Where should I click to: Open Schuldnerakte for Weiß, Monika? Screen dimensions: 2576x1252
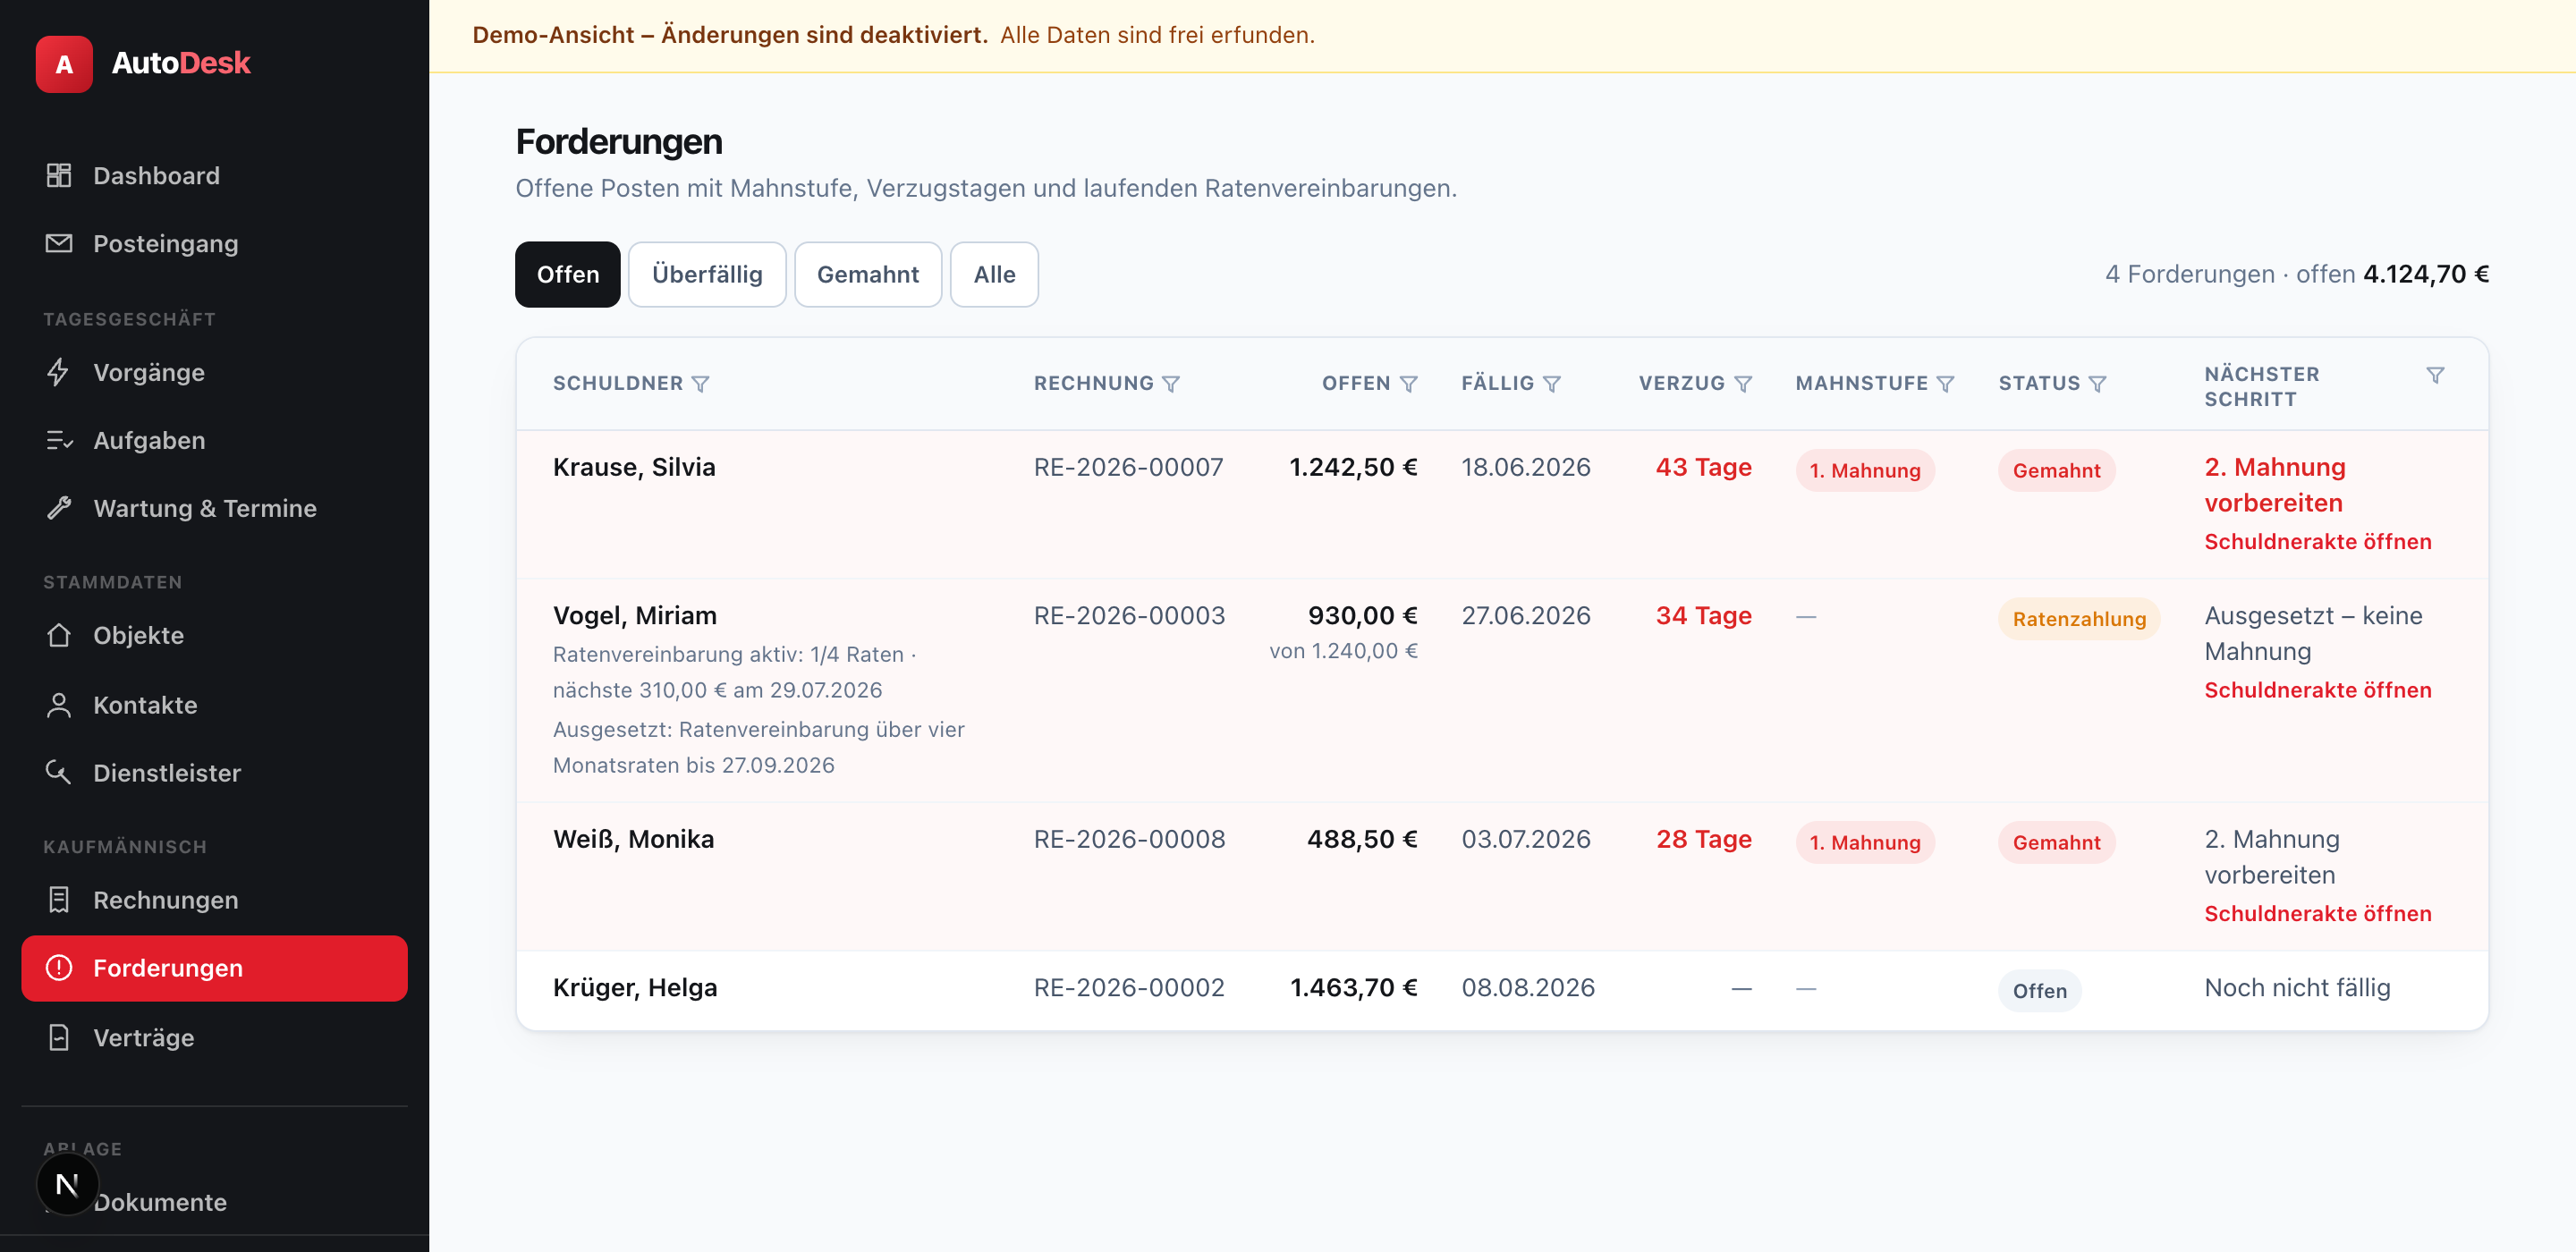point(2318,913)
